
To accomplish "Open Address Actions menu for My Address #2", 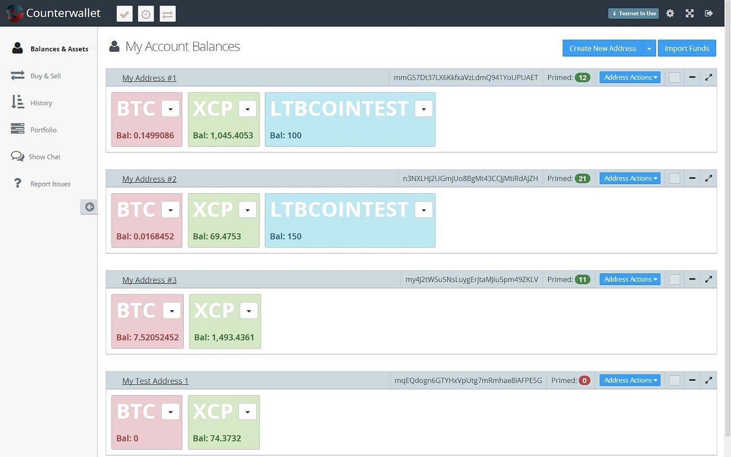I will [x=630, y=178].
